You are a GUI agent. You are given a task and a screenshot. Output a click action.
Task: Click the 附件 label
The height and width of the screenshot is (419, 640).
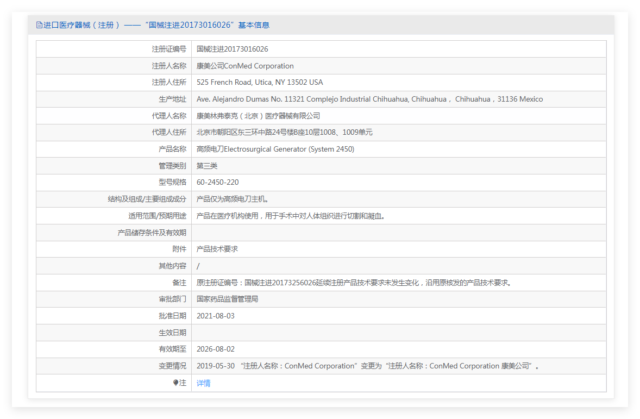[x=179, y=249]
